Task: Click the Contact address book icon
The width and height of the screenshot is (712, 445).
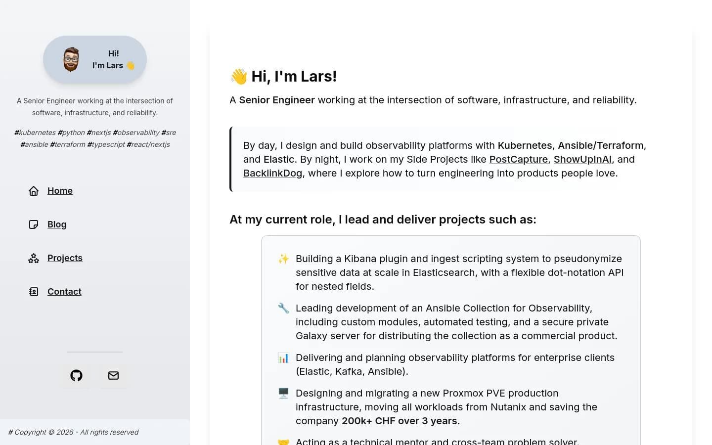Action: (x=34, y=292)
